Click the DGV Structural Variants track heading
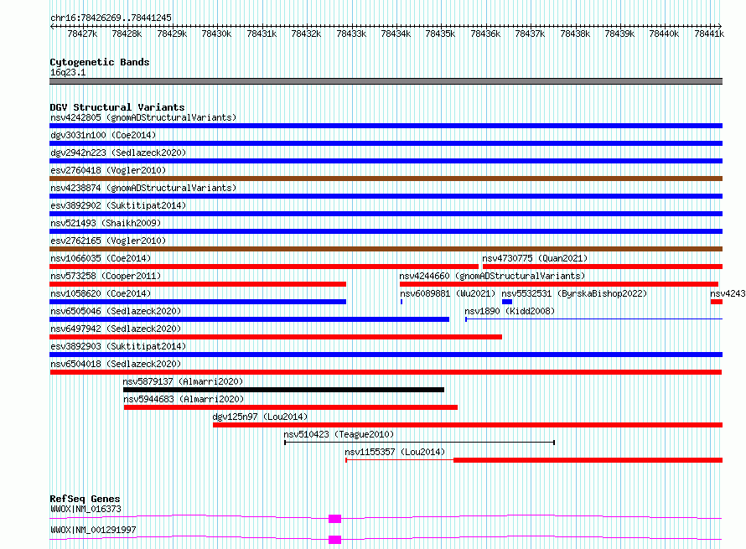 [117, 107]
